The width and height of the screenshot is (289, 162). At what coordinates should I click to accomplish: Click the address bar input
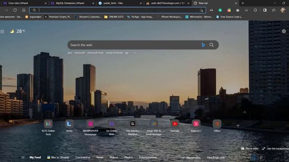(118, 10)
